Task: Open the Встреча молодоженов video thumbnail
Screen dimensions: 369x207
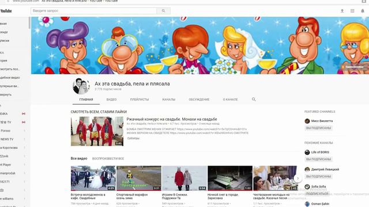Action: [93, 178]
